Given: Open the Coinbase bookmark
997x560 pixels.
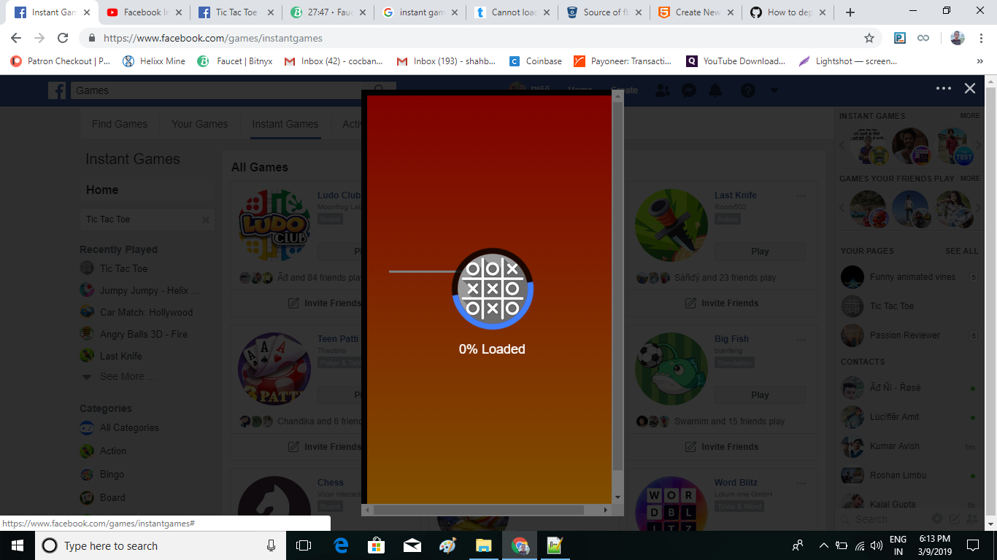Looking at the screenshot, I should pos(536,61).
